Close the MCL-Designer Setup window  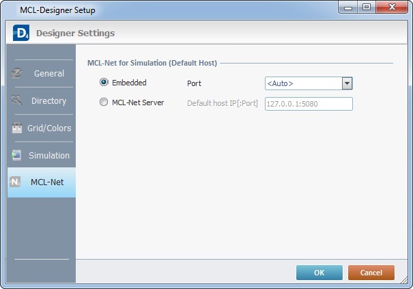coord(390,10)
